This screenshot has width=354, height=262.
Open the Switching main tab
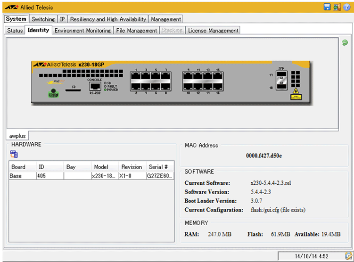(x=43, y=19)
